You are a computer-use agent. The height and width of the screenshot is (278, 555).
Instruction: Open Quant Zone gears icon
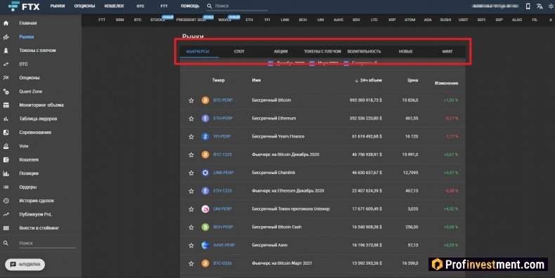6,91
